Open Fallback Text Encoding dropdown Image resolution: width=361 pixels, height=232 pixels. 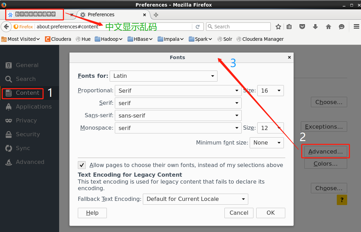[x=195, y=199]
